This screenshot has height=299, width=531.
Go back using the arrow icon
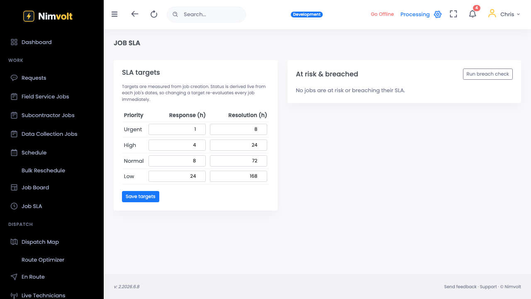point(134,14)
